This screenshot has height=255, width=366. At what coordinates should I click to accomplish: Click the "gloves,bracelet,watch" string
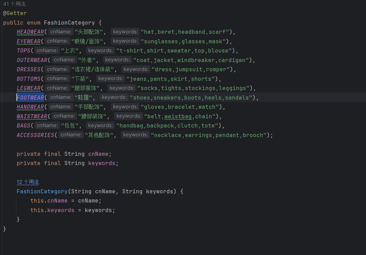pyautogui.click(x=180, y=107)
